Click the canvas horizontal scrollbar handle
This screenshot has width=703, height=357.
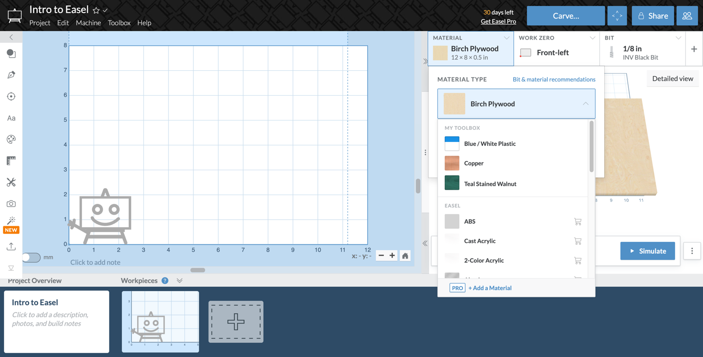[x=198, y=270]
